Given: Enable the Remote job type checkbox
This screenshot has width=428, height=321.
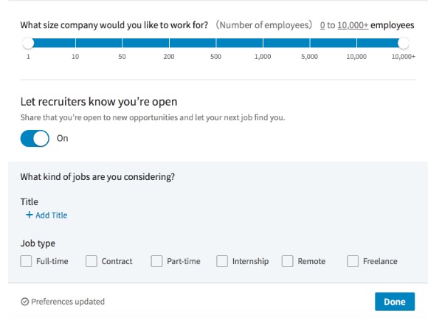Looking at the screenshot, I should click(x=288, y=261).
